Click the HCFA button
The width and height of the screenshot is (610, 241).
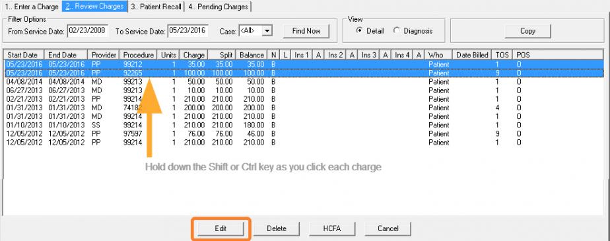(x=332, y=228)
